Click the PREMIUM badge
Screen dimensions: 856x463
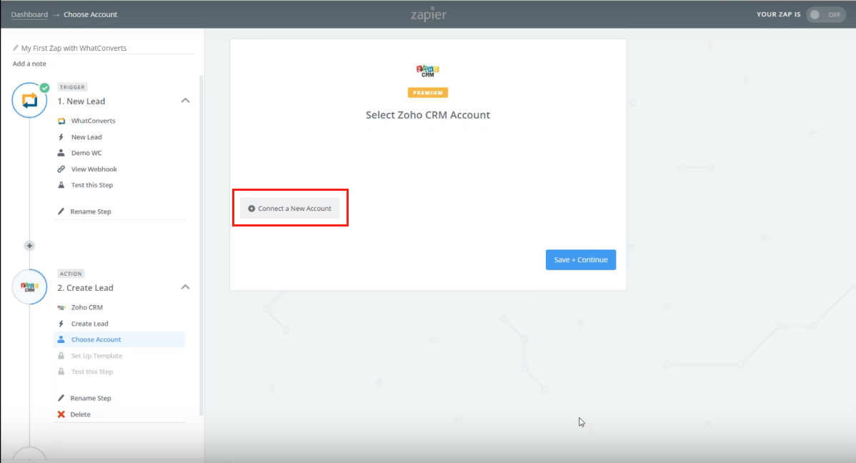[x=428, y=93]
